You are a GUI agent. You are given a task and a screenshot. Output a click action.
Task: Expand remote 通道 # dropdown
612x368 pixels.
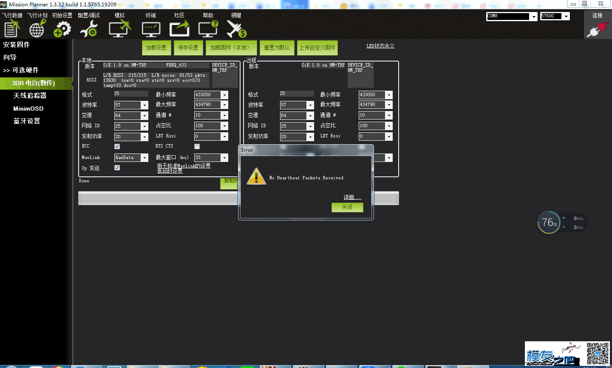389,115
